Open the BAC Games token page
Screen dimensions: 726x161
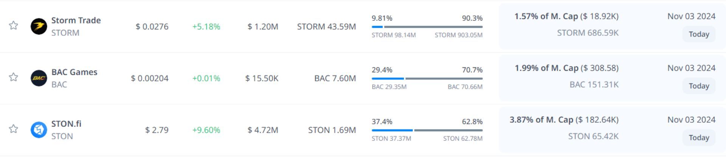point(74,72)
